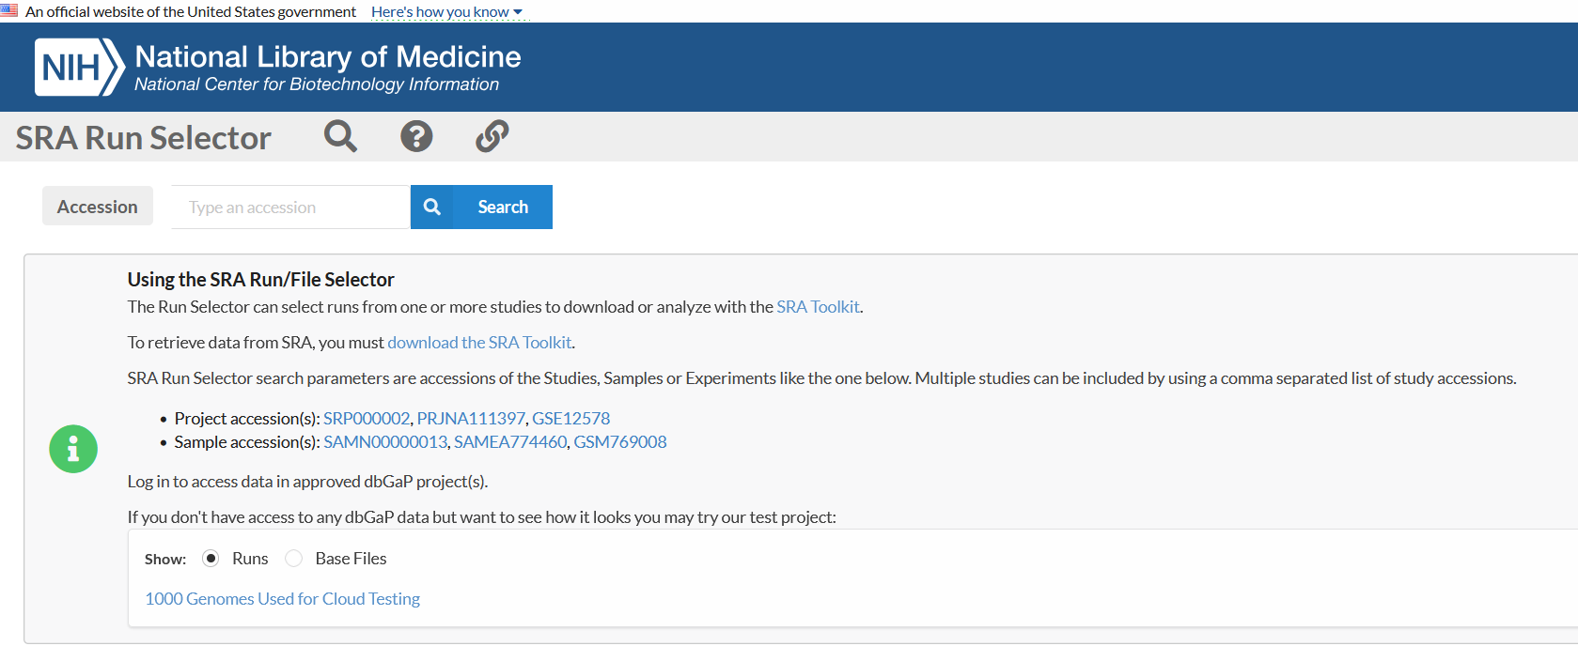1578x646 pixels.
Task: Click the green info circle icon
Action: [x=73, y=449]
